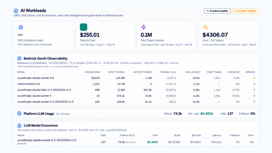Click cached in value 54.8%
The width and height of the screenshot is (272, 153).
(x=236, y=96)
